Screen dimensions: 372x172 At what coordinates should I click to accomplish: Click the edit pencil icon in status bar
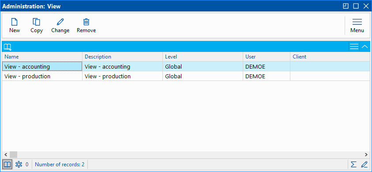coord(364,165)
